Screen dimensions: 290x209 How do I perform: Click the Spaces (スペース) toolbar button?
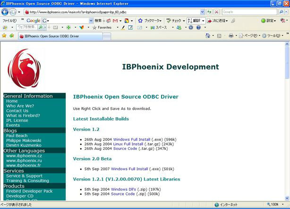point(159,27)
